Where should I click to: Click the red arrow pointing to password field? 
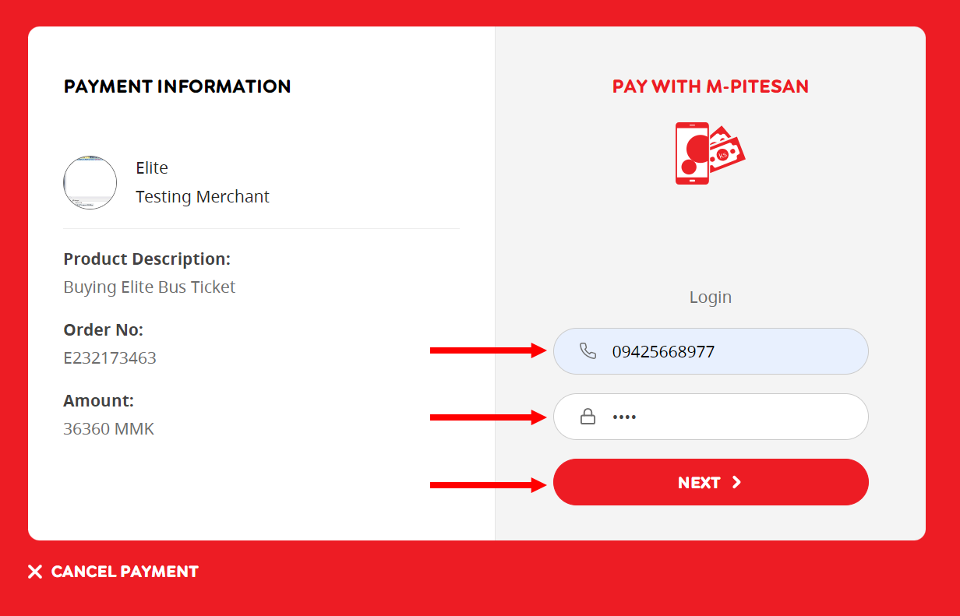click(x=488, y=417)
